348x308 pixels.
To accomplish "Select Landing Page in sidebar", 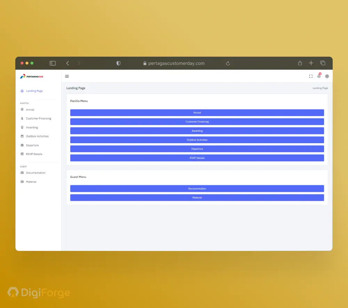I will 34,91.
